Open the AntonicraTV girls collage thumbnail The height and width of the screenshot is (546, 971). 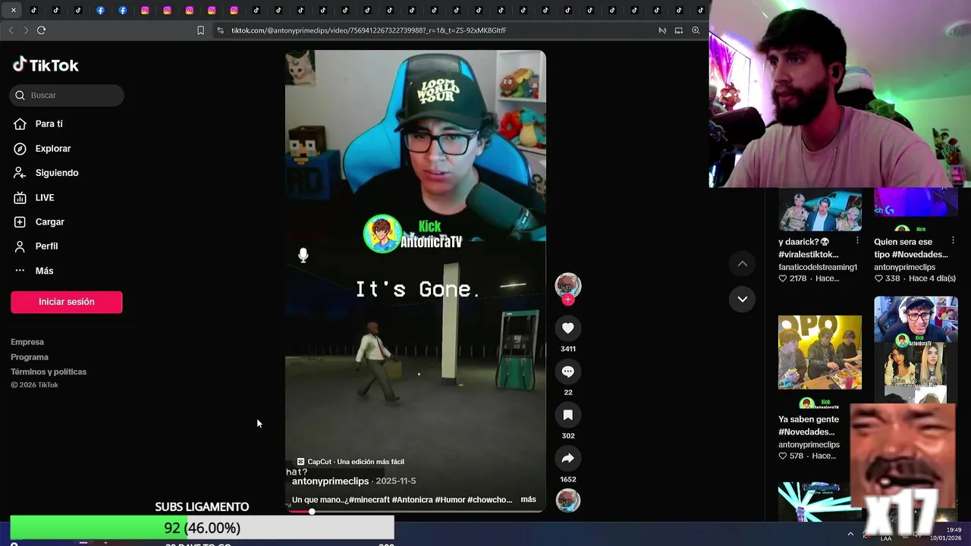[x=916, y=349]
